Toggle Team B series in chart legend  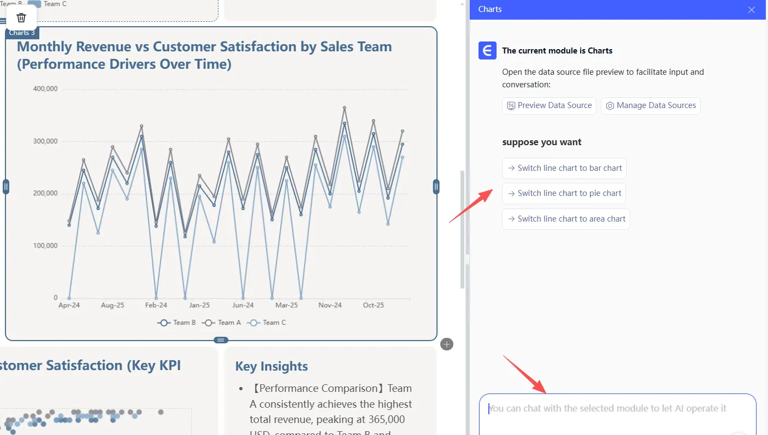coord(176,323)
